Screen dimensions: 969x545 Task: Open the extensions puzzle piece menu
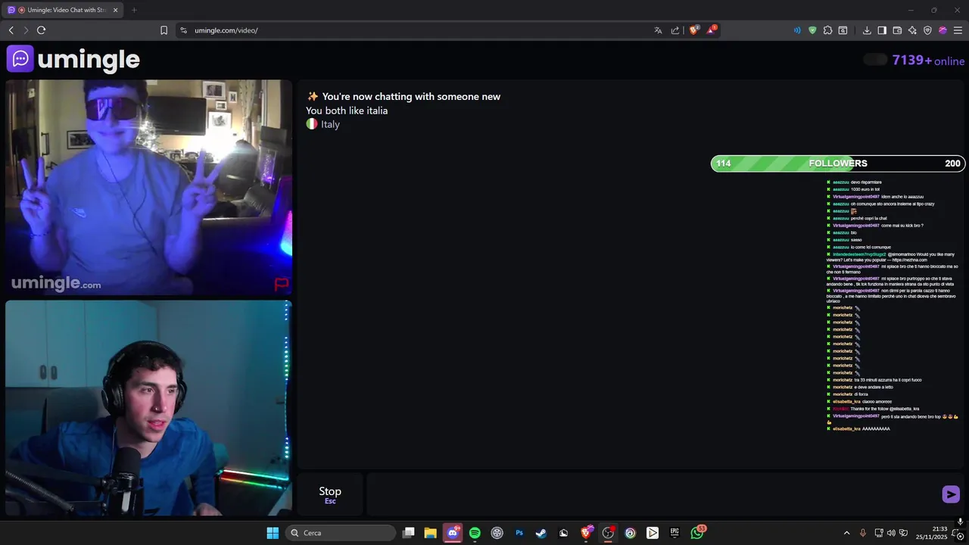(827, 30)
